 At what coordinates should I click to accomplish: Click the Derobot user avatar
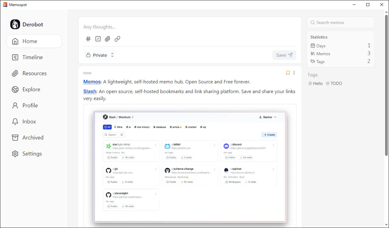[x=15, y=24]
